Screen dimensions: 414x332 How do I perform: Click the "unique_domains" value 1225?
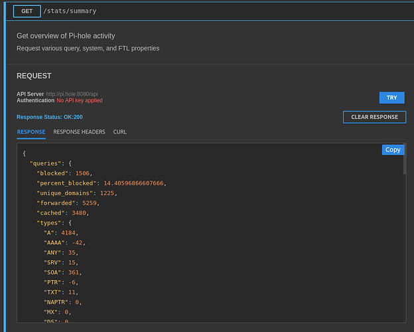[x=107, y=193]
